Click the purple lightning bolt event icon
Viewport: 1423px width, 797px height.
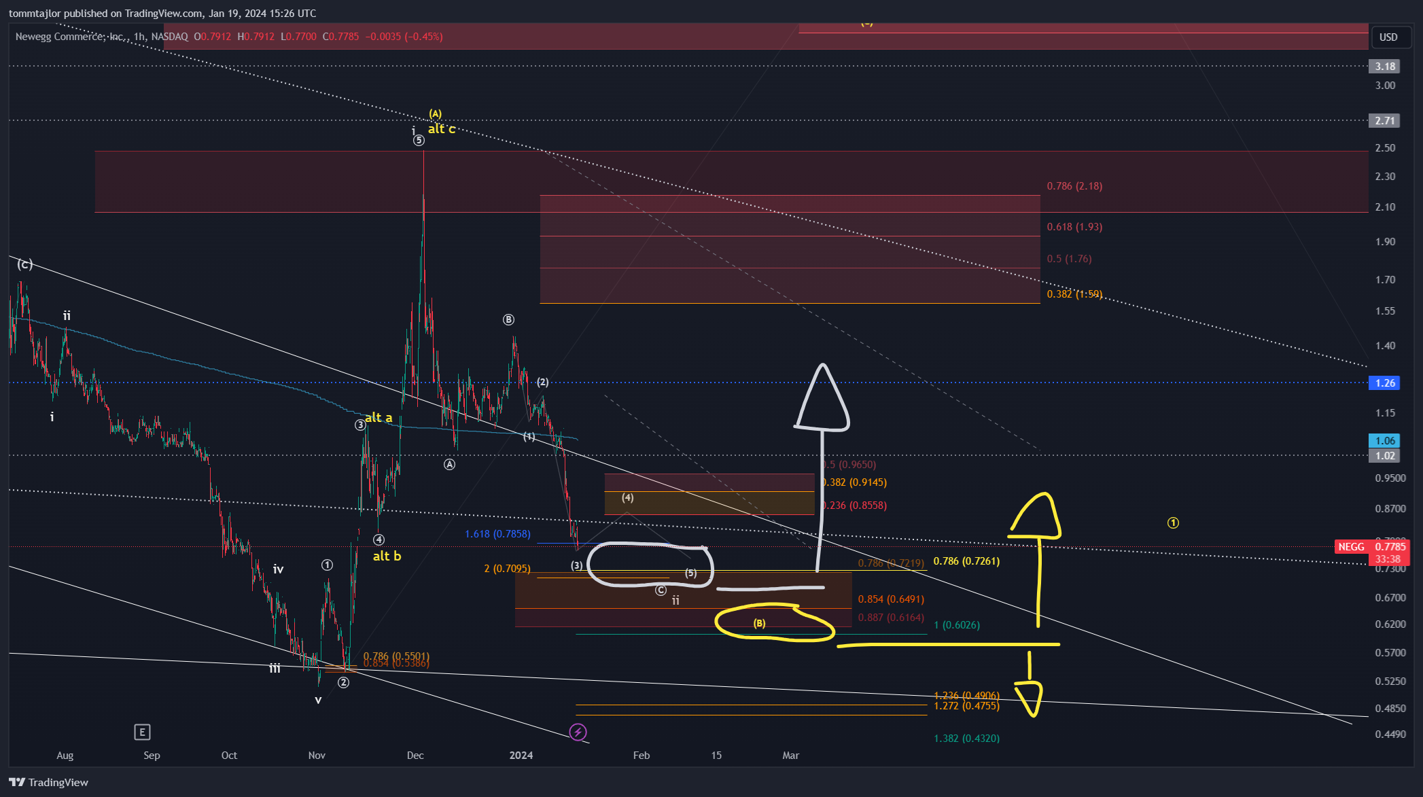[x=578, y=732]
